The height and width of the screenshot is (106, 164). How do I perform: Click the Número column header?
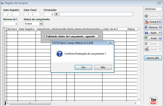12,29
